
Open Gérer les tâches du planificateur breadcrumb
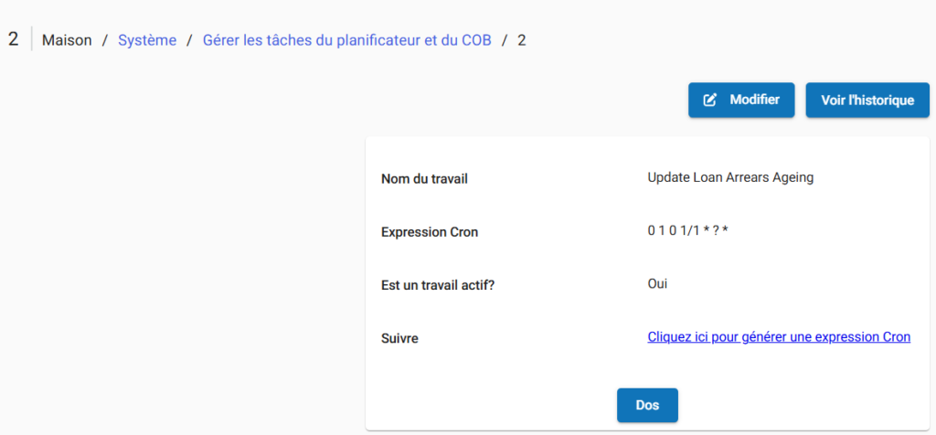346,40
